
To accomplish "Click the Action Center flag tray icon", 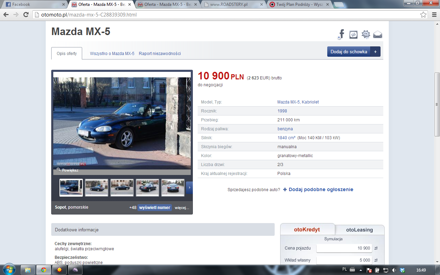I will (369, 270).
